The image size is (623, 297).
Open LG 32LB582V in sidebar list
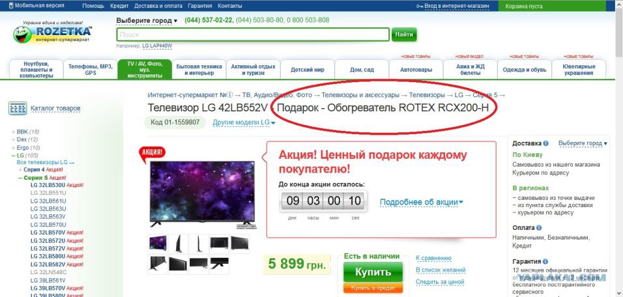[48, 264]
